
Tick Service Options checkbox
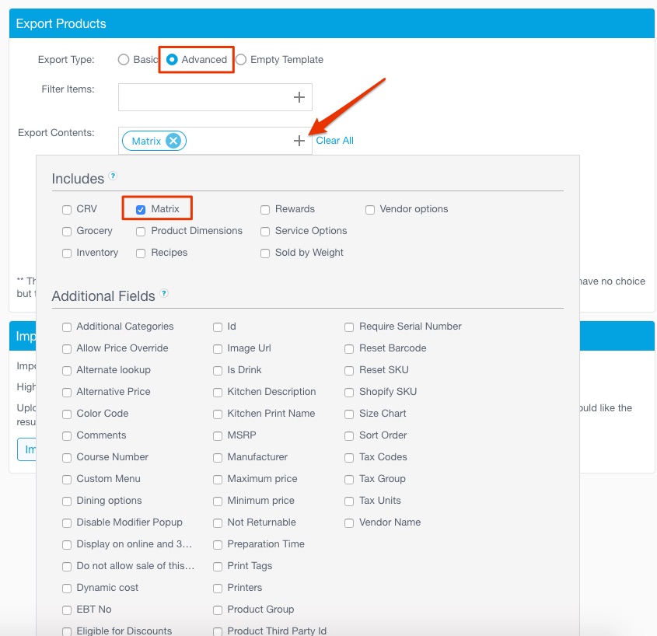pyautogui.click(x=265, y=231)
